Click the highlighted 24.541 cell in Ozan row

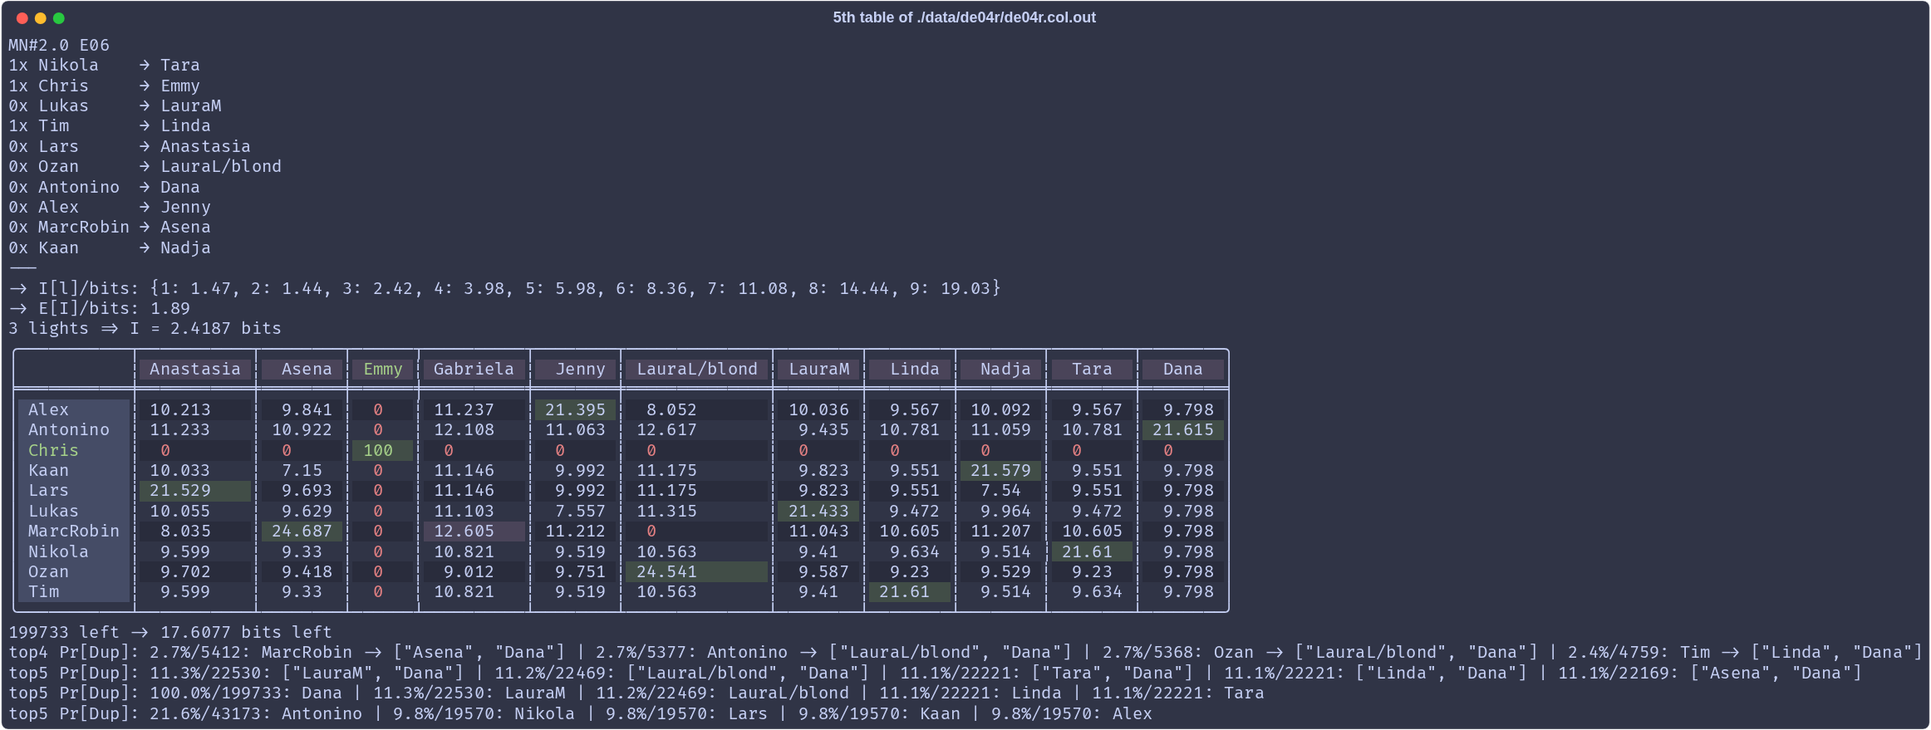click(697, 571)
